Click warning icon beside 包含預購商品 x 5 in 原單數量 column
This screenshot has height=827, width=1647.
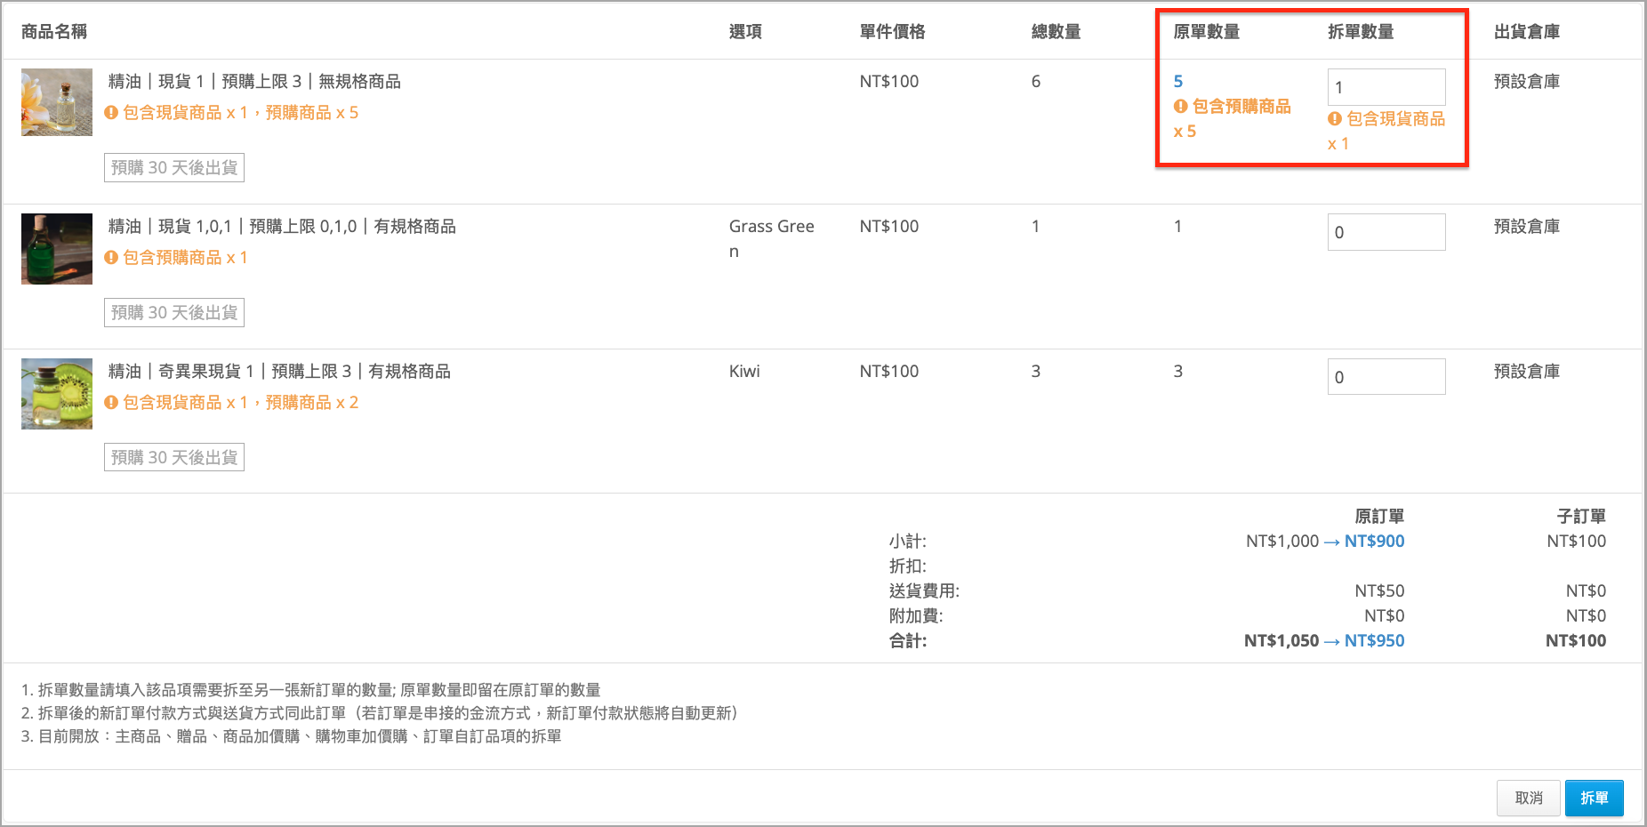pos(1181,107)
